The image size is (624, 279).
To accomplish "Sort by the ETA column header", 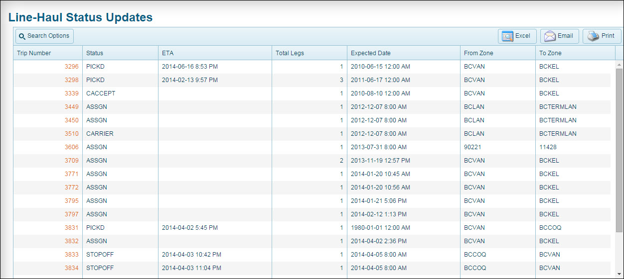I will (215, 53).
